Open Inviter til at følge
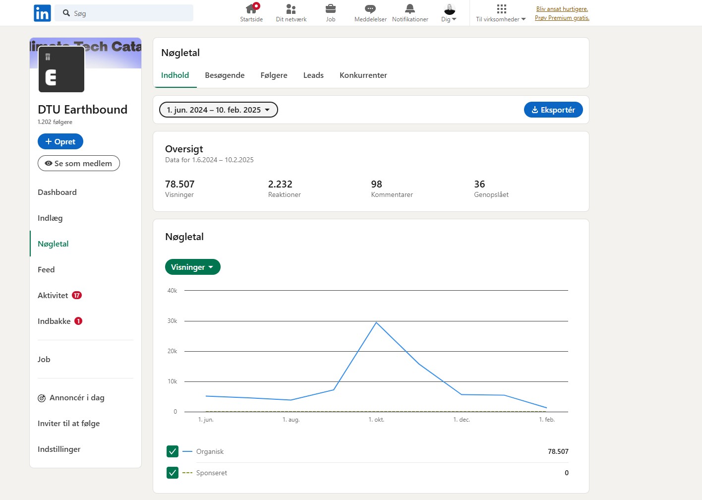 (x=68, y=423)
